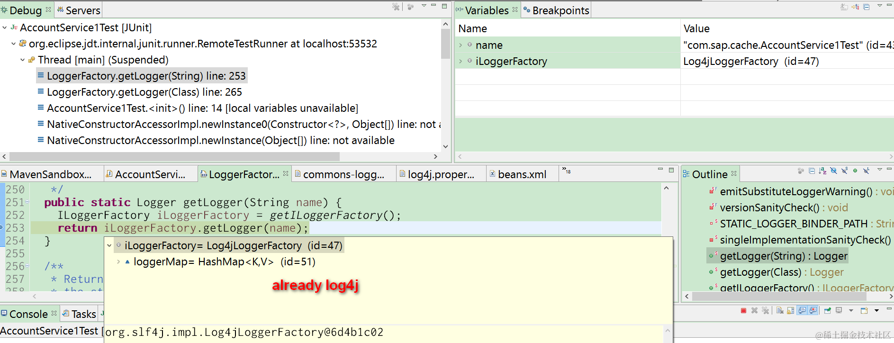Pin the Console view
Screen dimensions: 894x343
pyautogui.click(x=828, y=310)
